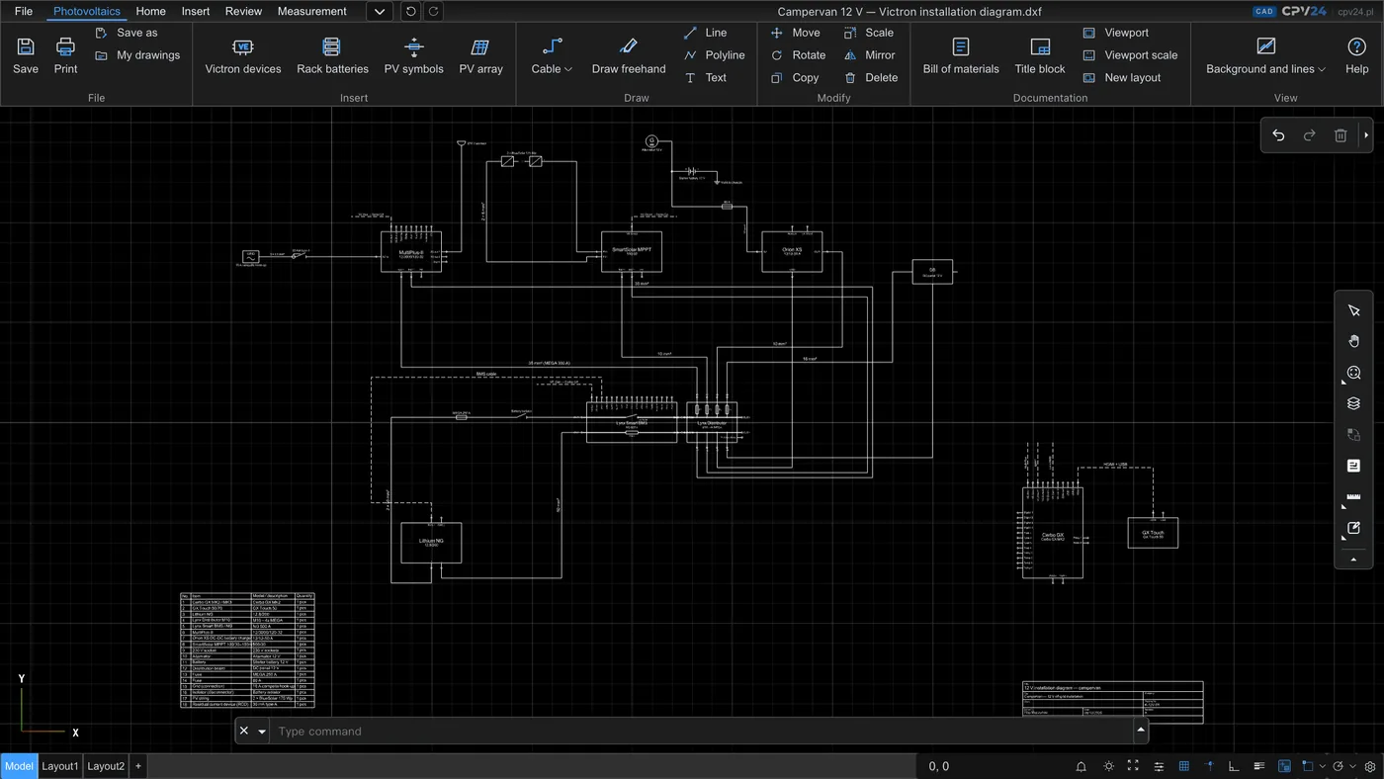Insert a PV array

pyautogui.click(x=481, y=56)
